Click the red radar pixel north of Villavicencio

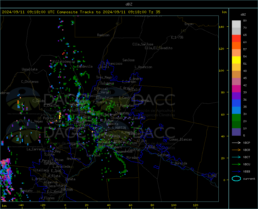pyautogui.click(x=63, y=53)
